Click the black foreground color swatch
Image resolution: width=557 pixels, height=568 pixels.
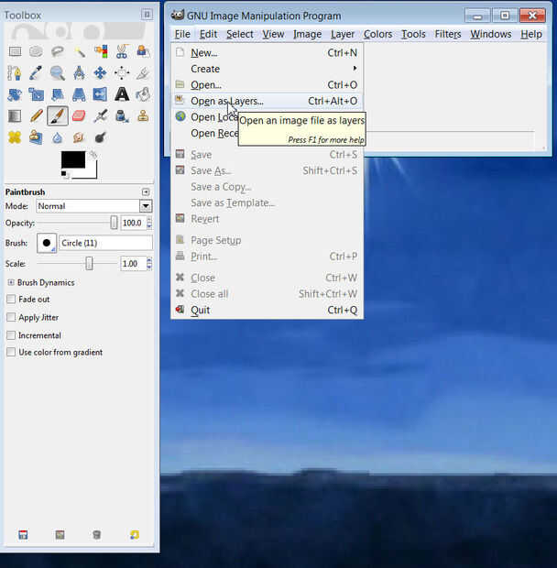click(73, 159)
